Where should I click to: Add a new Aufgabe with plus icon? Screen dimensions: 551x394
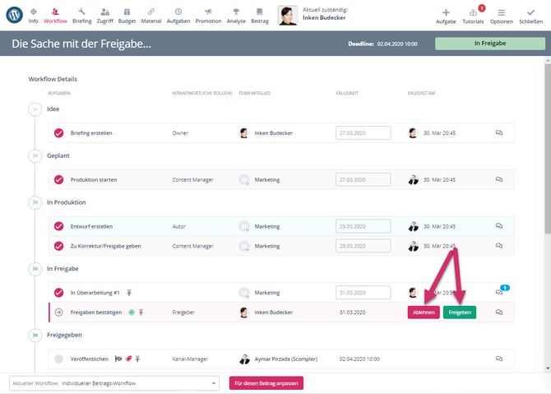tap(446, 15)
